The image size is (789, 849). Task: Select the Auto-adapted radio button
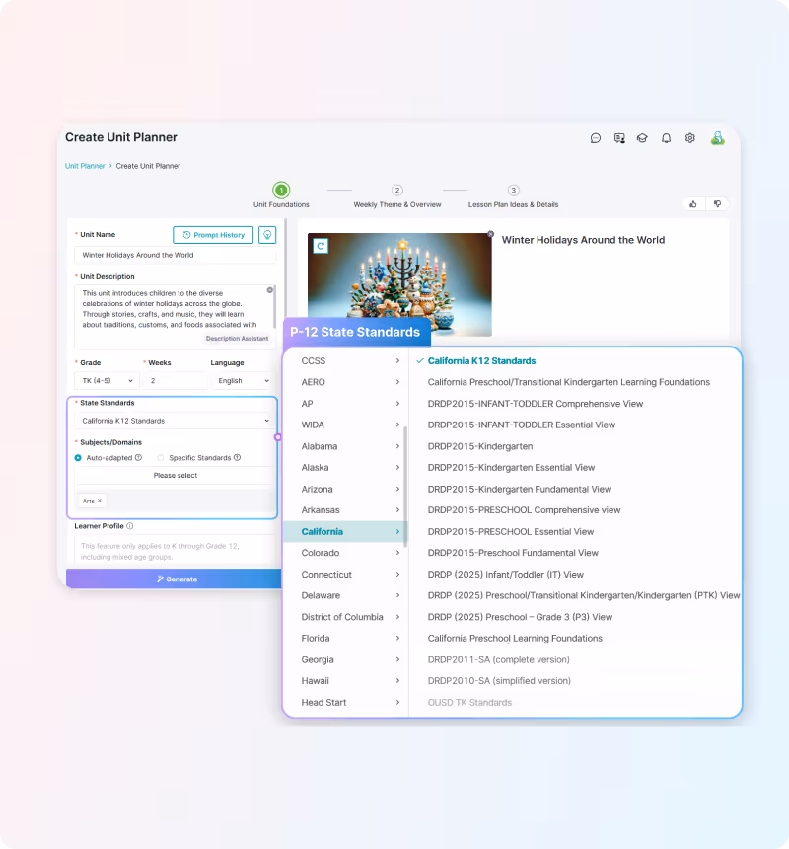[x=78, y=458]
